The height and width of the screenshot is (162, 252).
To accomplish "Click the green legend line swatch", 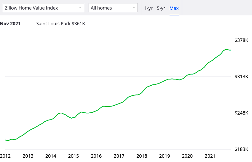I will pos(31,24).
